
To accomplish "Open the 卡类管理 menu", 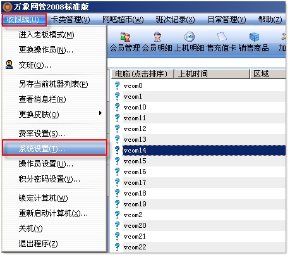I will pos(70,20).
